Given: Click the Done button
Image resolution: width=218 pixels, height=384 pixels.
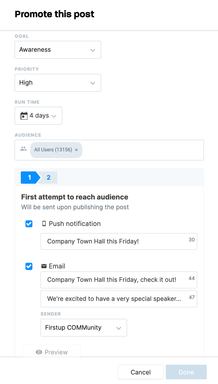Looking at the screenshot, I should coord(186,372).
